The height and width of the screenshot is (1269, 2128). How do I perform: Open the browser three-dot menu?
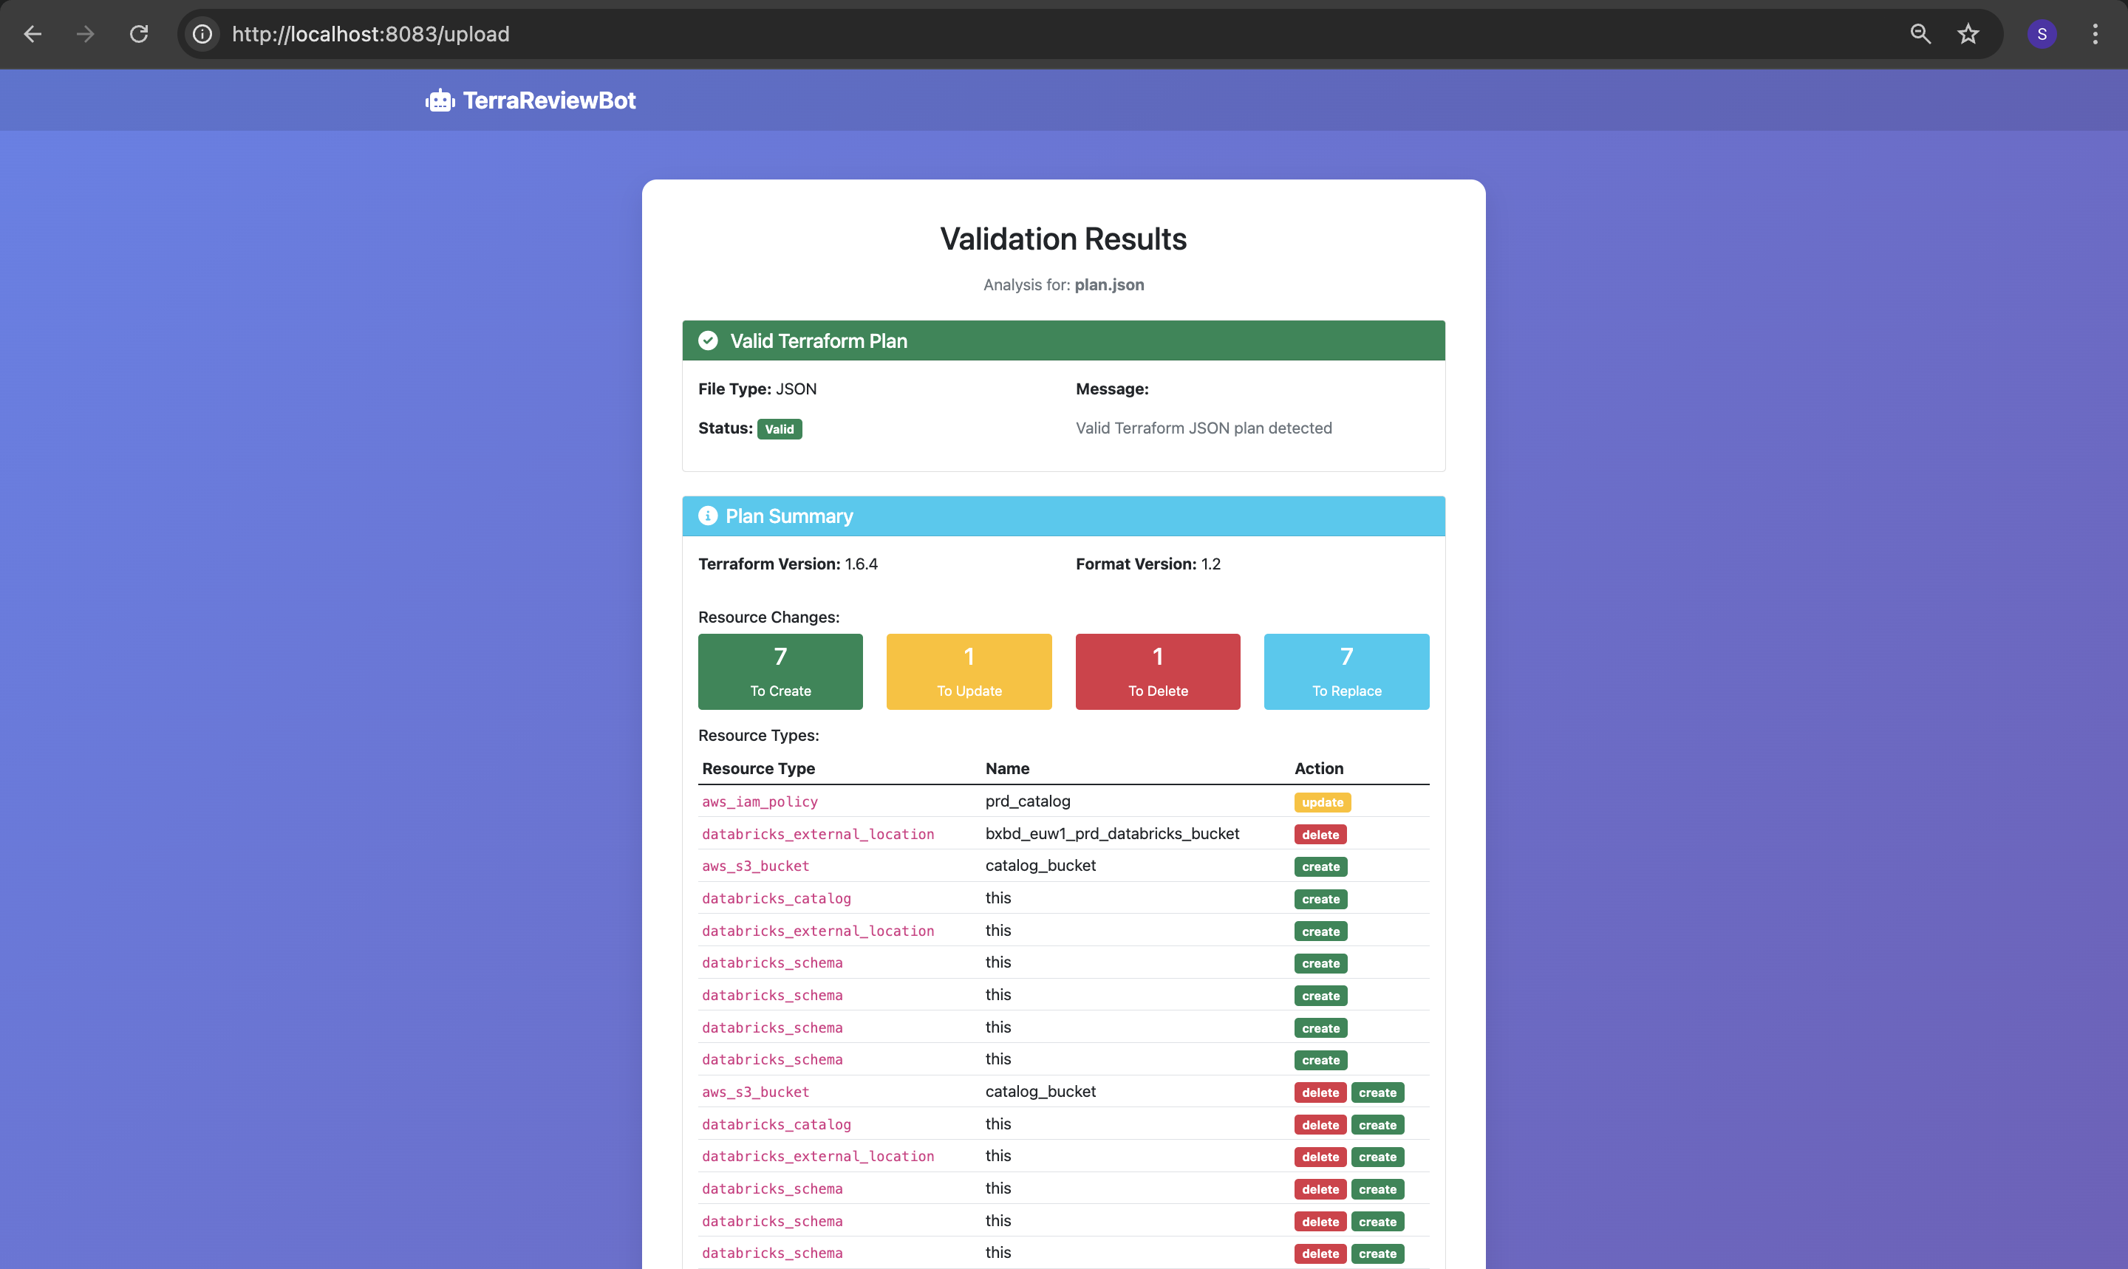pos(2095,34)
